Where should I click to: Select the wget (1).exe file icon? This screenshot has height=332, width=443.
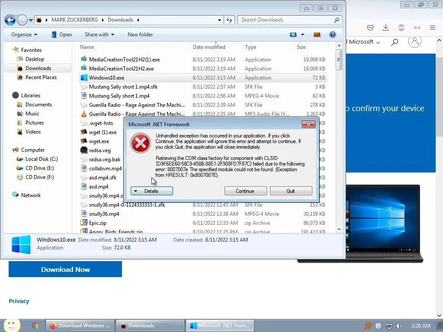(x=83, y=132)
